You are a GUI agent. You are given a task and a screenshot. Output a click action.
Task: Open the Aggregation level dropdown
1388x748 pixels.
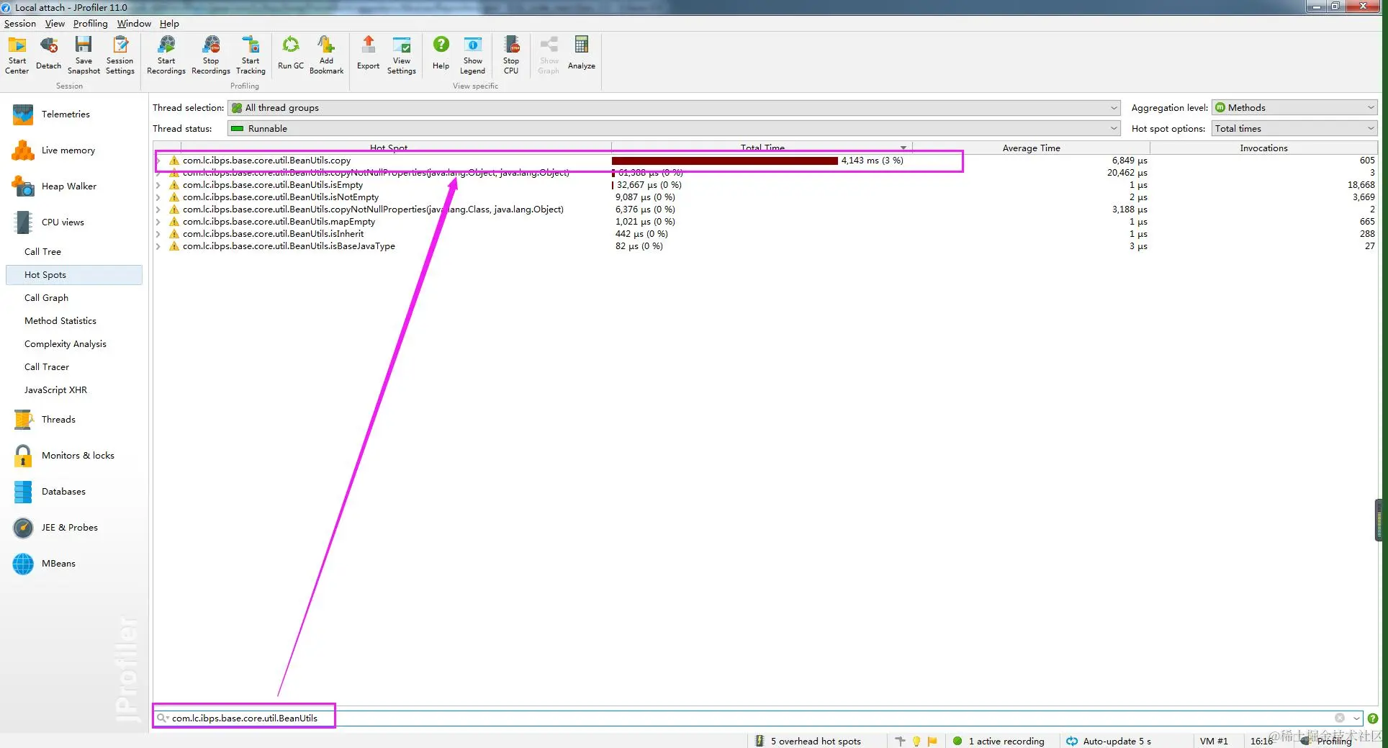[1294, 108]
